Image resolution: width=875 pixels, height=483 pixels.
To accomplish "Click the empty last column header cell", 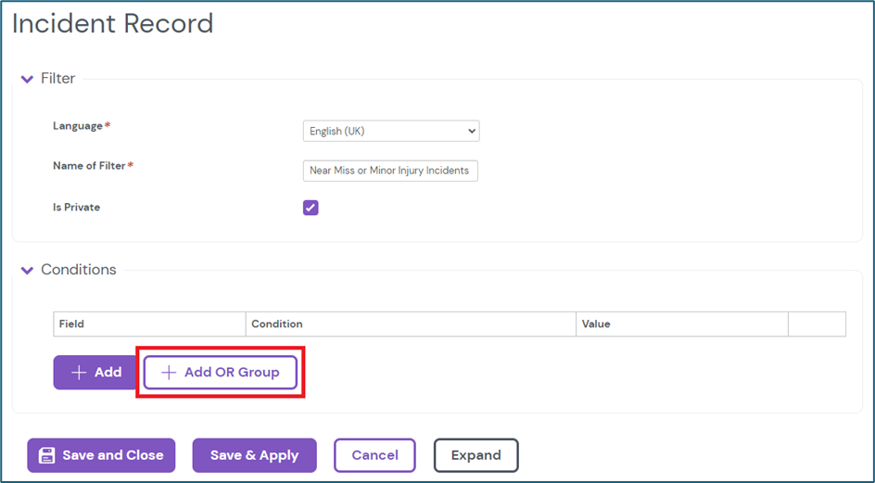I will tap(817, 324).
